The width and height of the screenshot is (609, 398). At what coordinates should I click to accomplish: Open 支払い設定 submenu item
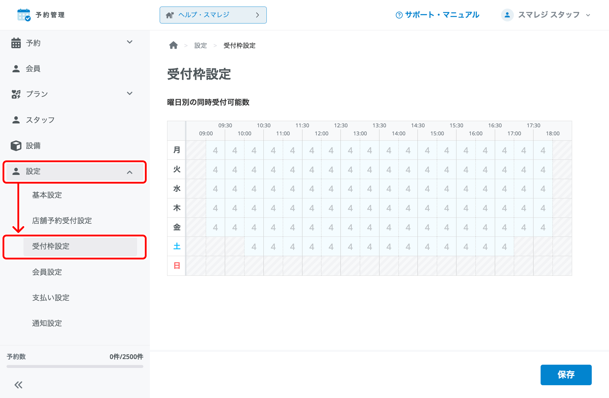click(51, 298)
